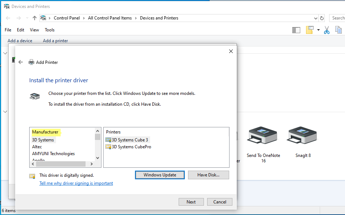
Task: Click the Control Panel icon in the address bar
Action: 43,18
